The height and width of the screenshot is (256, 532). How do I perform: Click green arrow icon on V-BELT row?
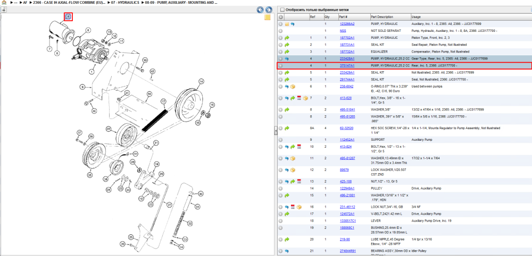pos(287,214)
